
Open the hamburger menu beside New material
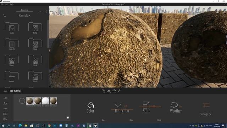coord(5,91)
